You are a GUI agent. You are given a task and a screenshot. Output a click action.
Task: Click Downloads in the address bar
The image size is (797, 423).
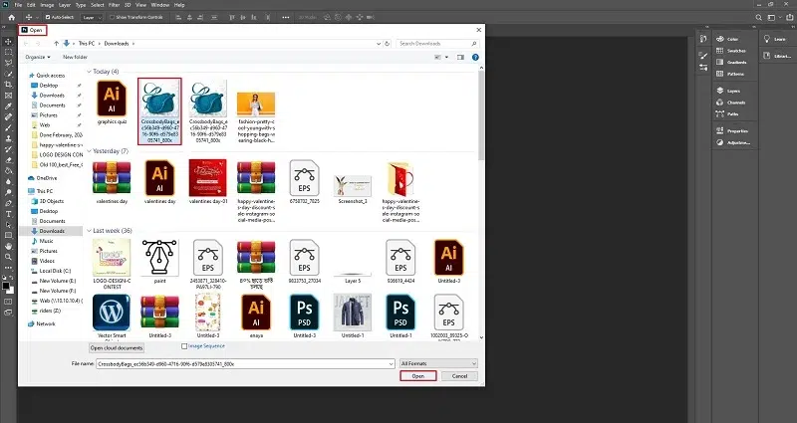117,44
